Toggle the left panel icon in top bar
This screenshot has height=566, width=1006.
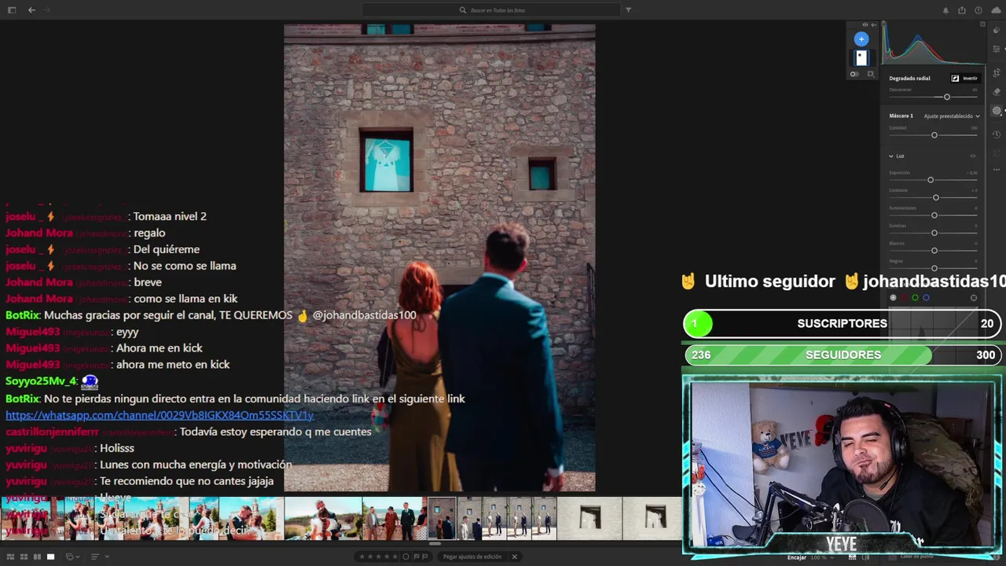point(11,10)
